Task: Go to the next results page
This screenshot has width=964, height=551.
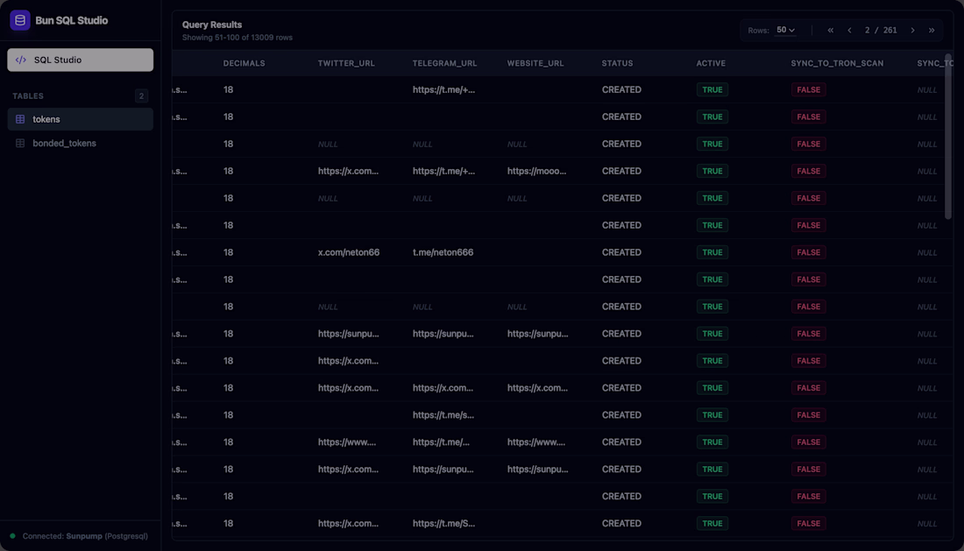Action: (912, 30)
